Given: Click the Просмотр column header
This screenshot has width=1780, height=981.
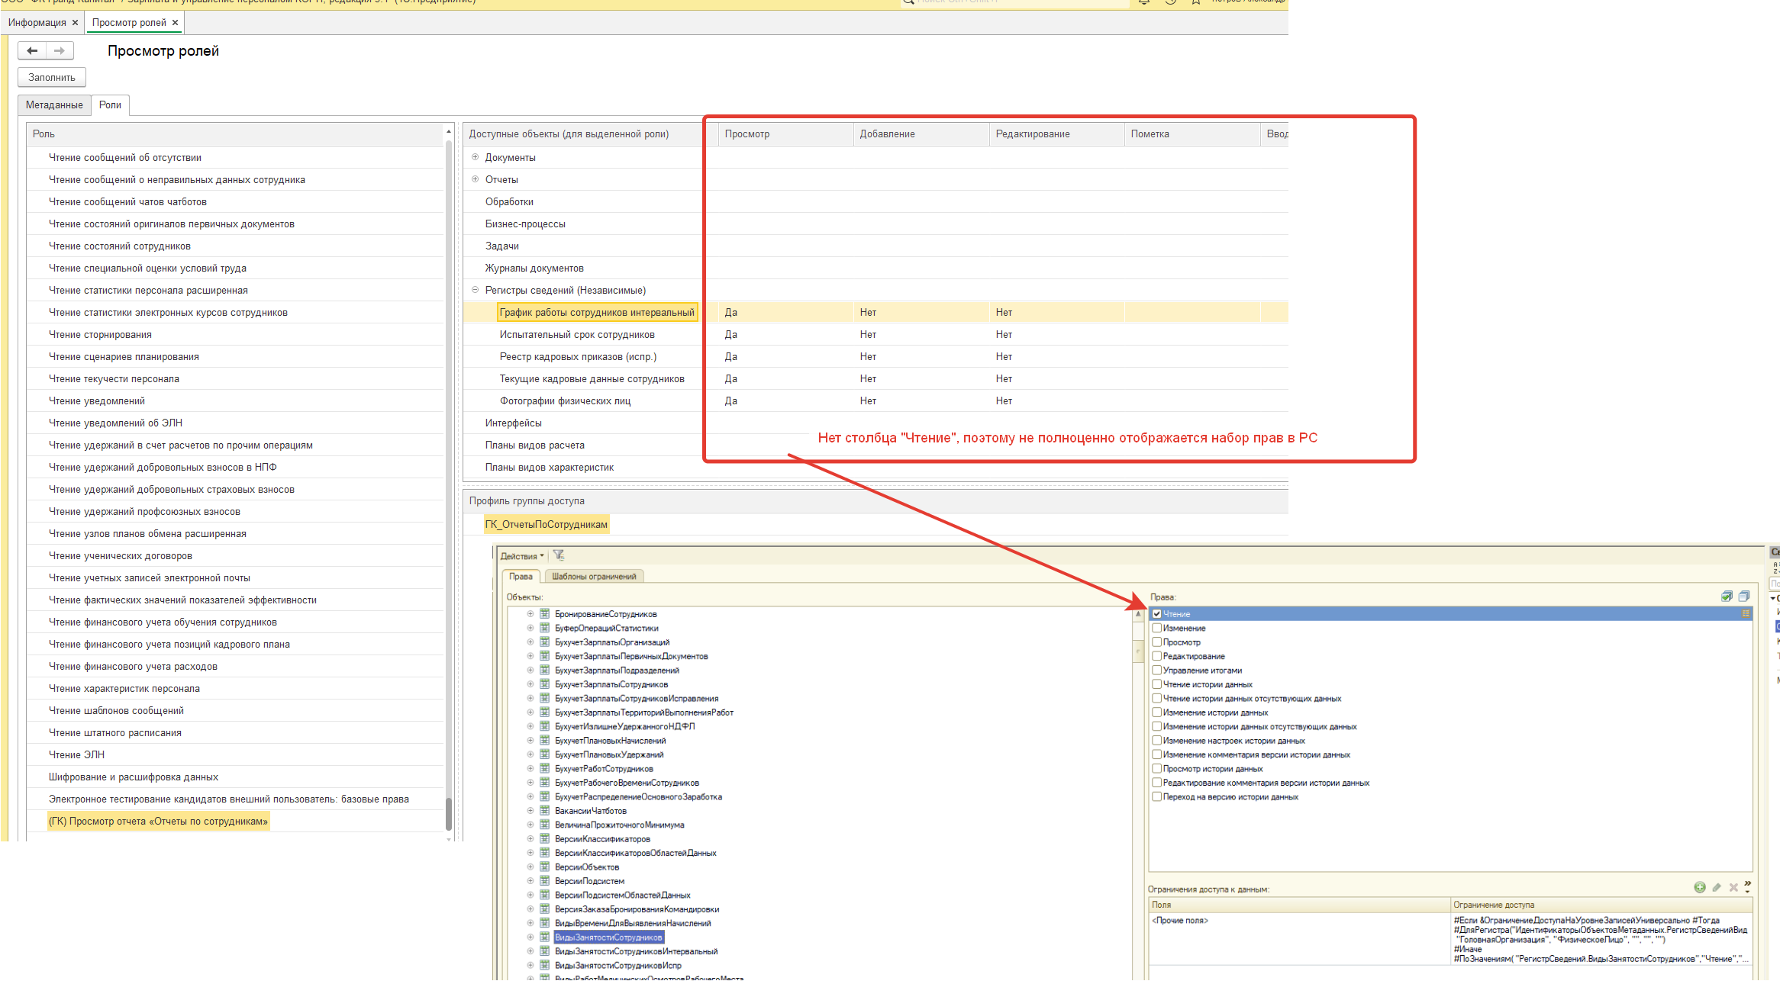Looking at the screenshot, I should 785,133.
